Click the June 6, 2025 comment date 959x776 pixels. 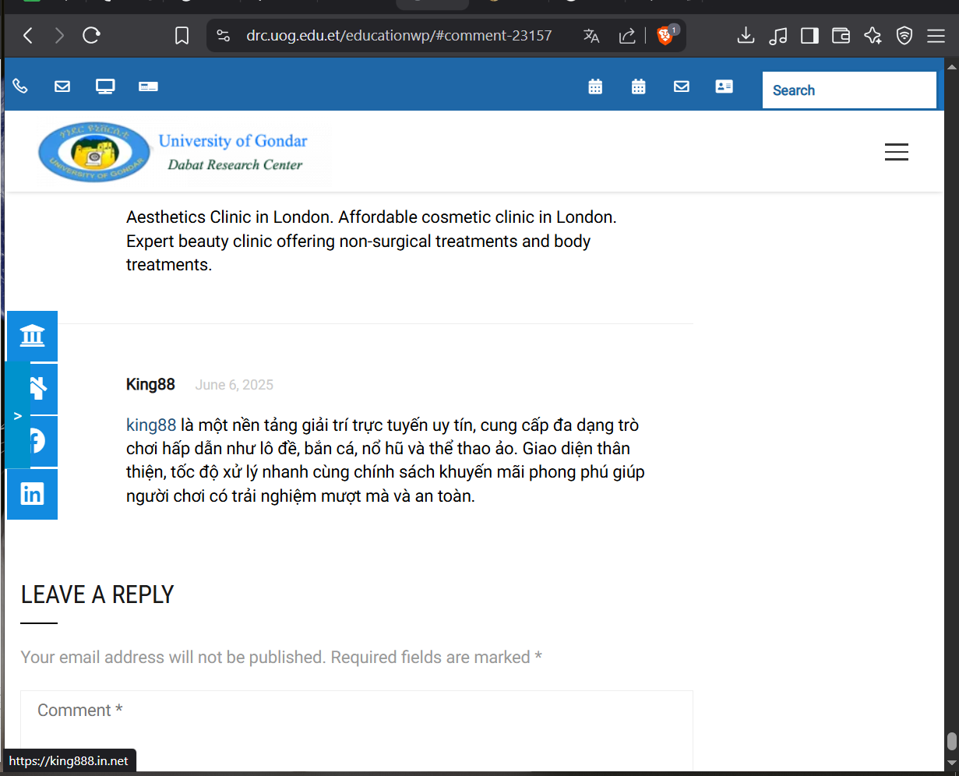[234, 385]
